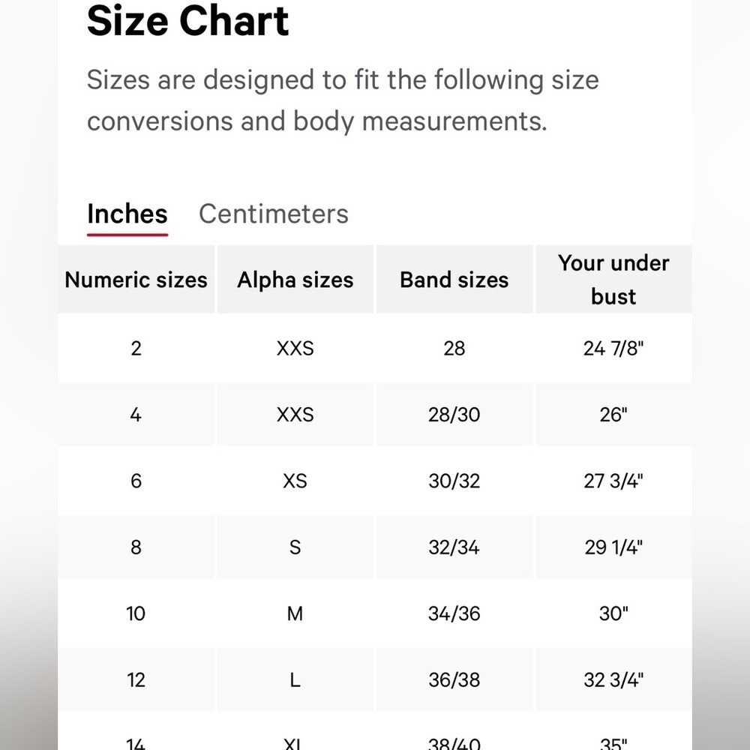The width and height of the screenshot is (750, 750).
Task: Select band size 32/34 cell
Action: coord(454,547)
